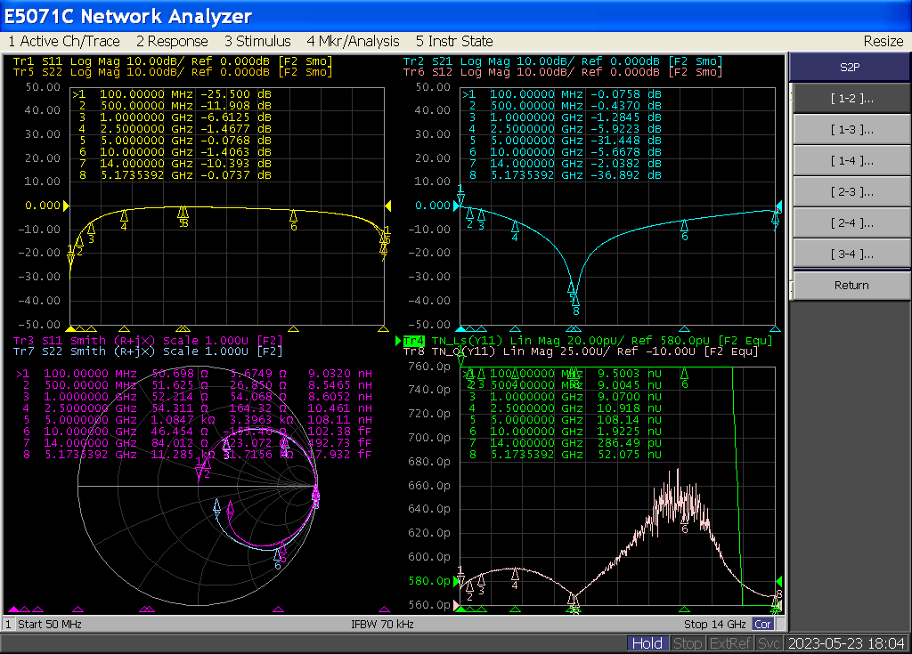Select the S2P [ 1-4 ]... softkey
The height and width of the screenshot is (654, 912).
[851, 161]
